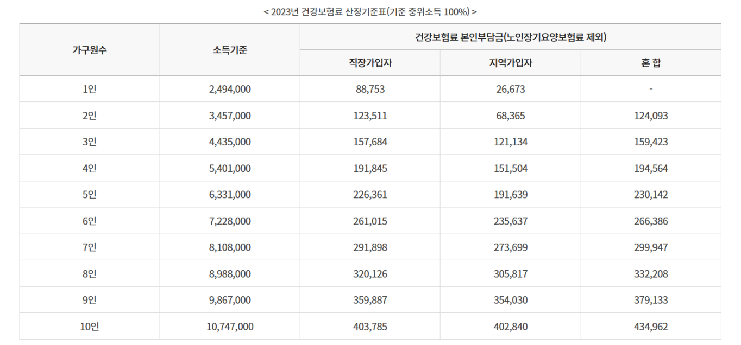The width and height of the screenshot is (741, 345).
Task: Select the '2인' row label
Action: coord(90,116)
